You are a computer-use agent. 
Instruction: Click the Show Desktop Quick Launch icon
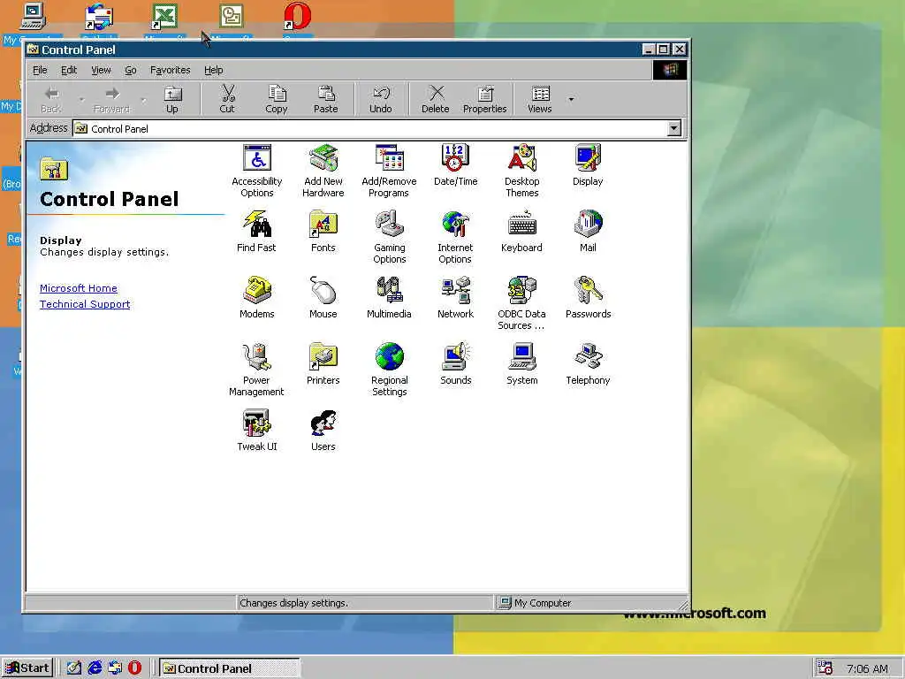click(x=74, y=668)
